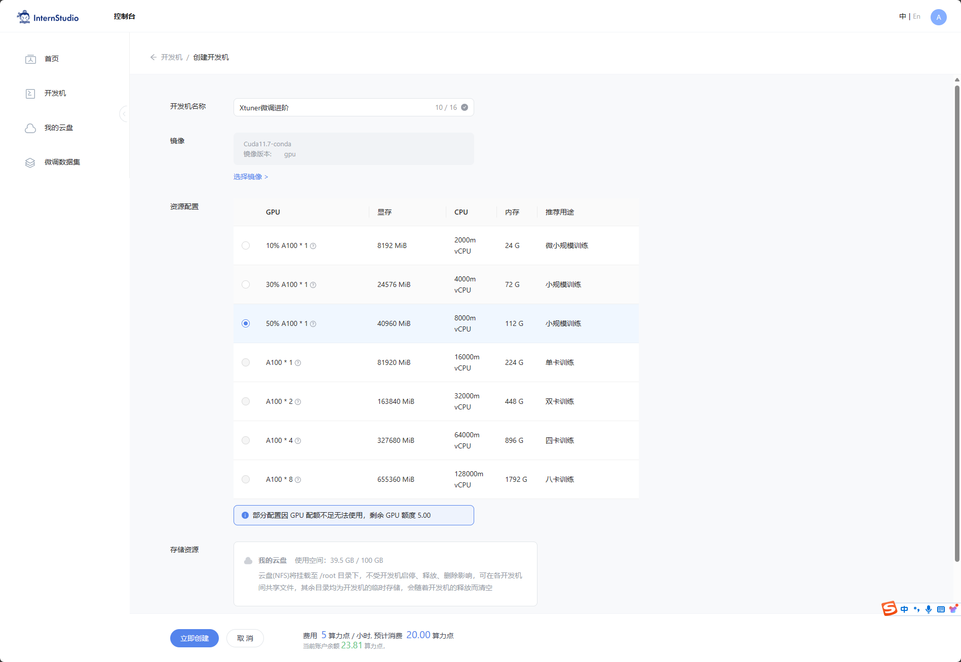Click the help icon beside A100 * 2
Viewport: 961px width, 662px height.
(298, 402)
